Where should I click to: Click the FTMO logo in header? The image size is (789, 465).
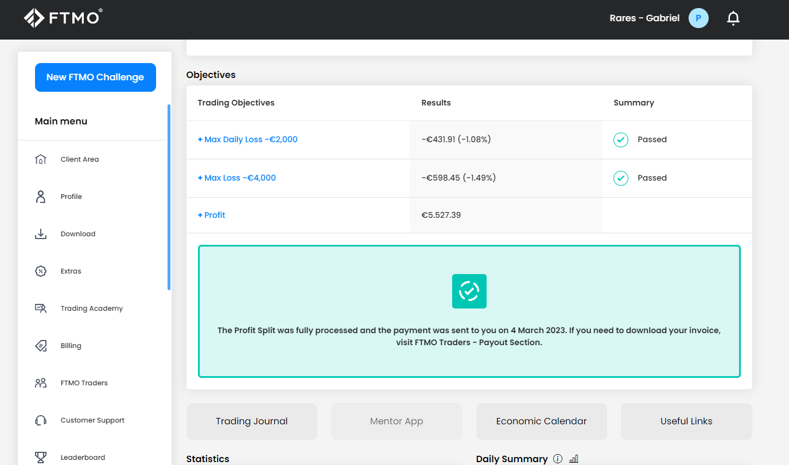[63, 18]
